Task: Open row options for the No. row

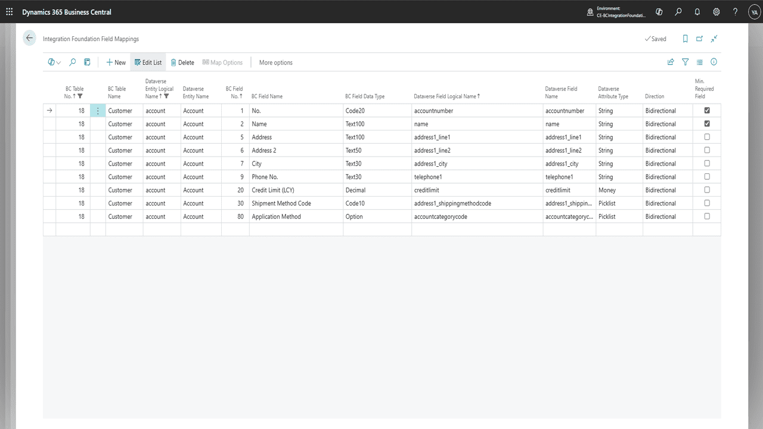Action: coord(98,111)
